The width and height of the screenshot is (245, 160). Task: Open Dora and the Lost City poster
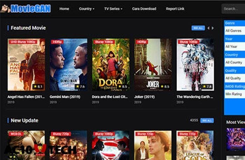[111, 65]
